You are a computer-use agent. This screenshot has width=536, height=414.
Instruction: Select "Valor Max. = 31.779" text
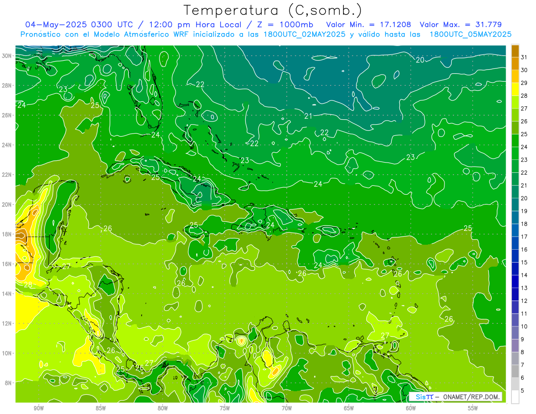tap(460, 25)
